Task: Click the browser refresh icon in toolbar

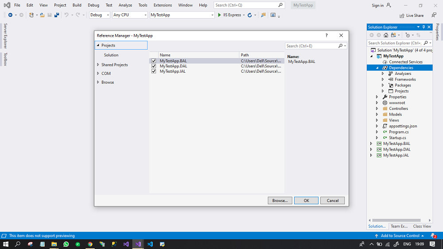Action: (250, 15)
